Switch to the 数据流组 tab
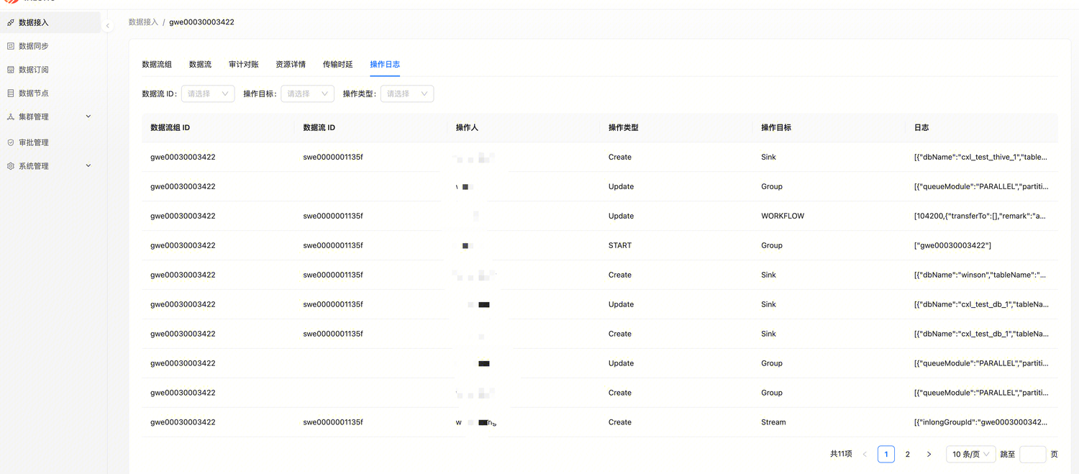1079x474 pixels. 157,65
